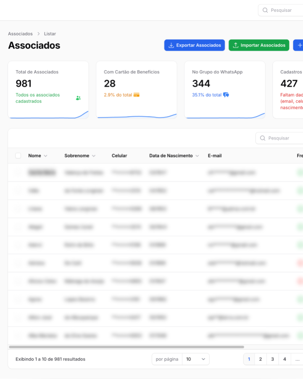Viewport: 303px width, 379px height.
Task: Click the pagination ellipsis
Action: [297, 359]
